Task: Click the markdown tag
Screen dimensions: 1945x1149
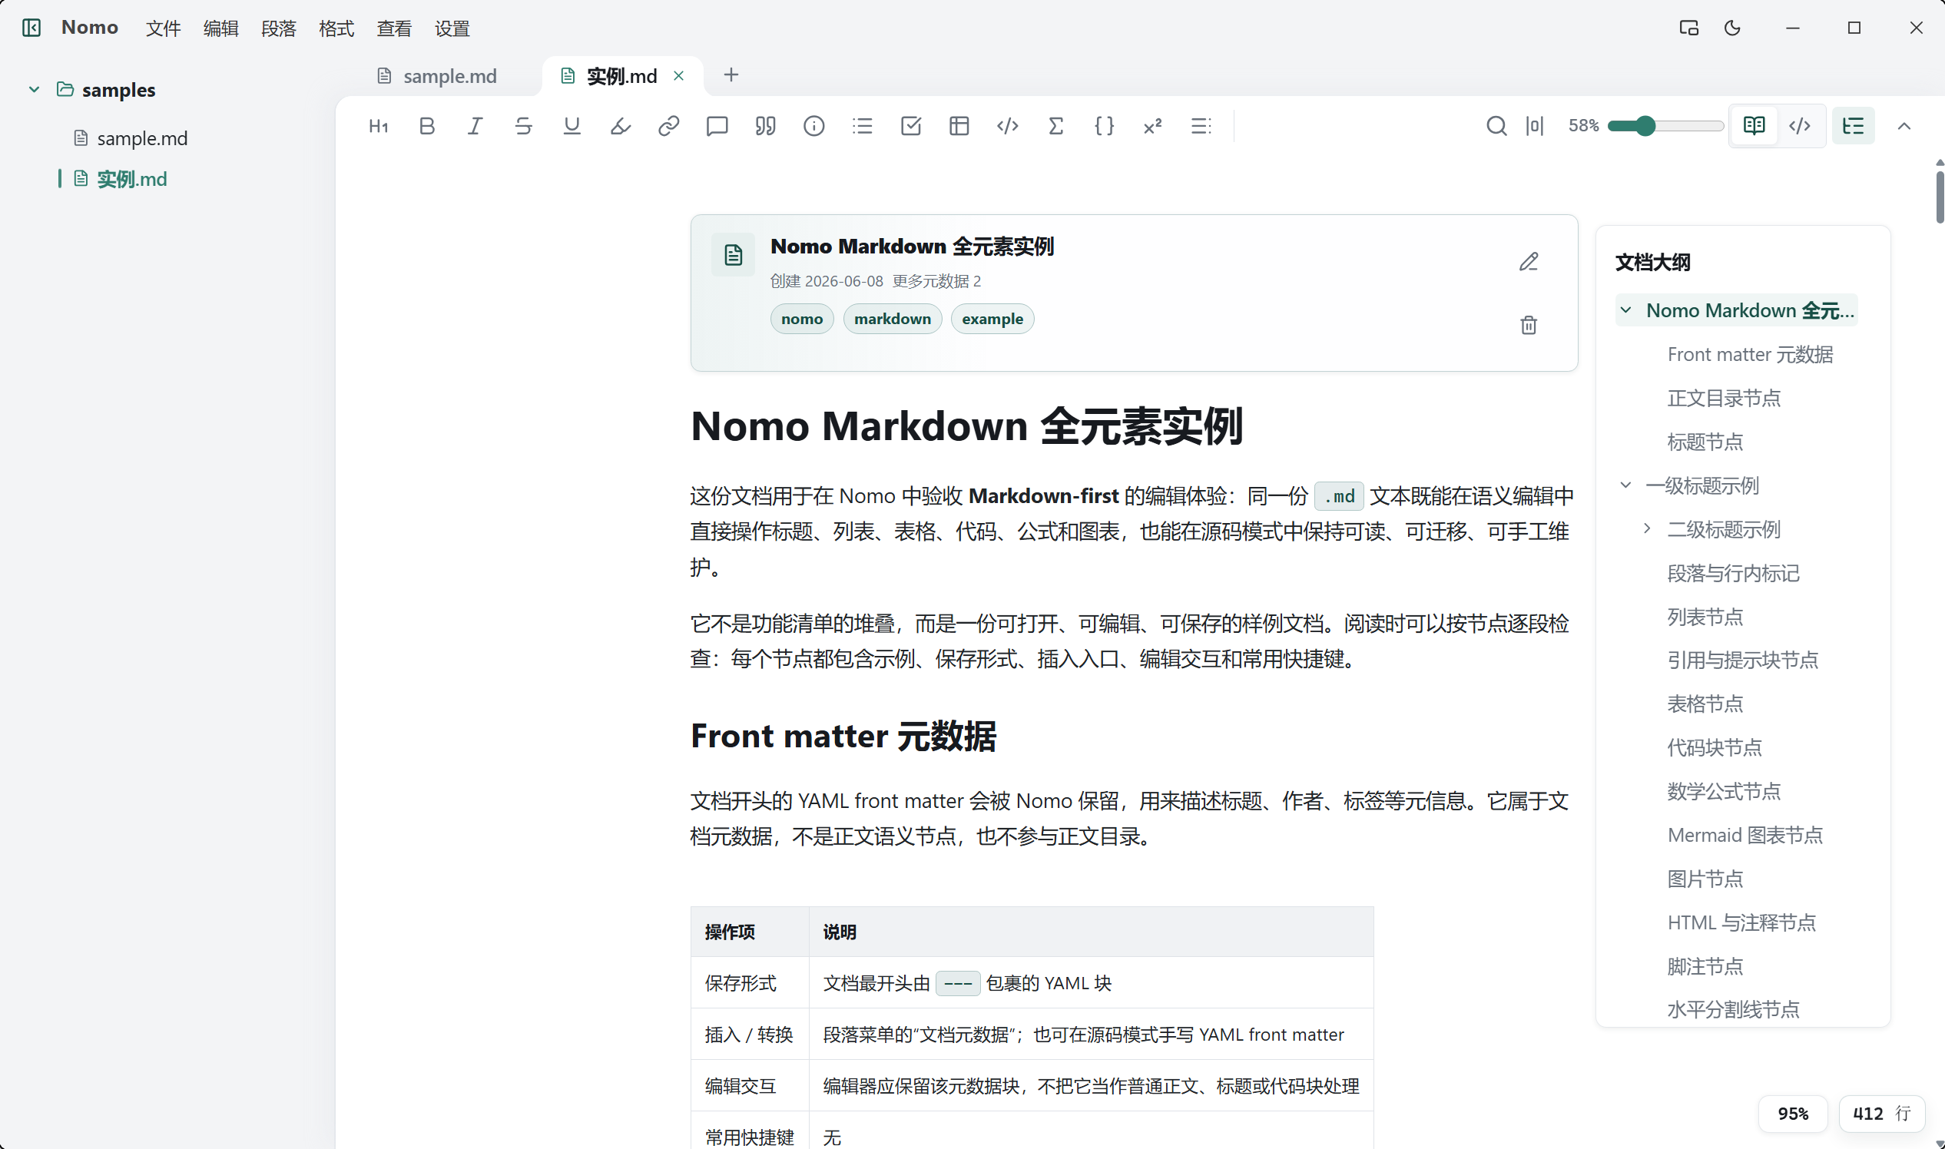Action: 893,319
